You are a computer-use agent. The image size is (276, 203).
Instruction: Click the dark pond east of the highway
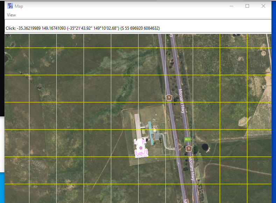(205, 147)
